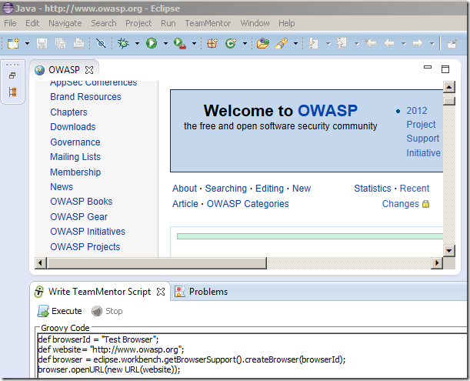Open the TeamMentor menu
Screen dimensions: 470x381
tap(208, 23)
